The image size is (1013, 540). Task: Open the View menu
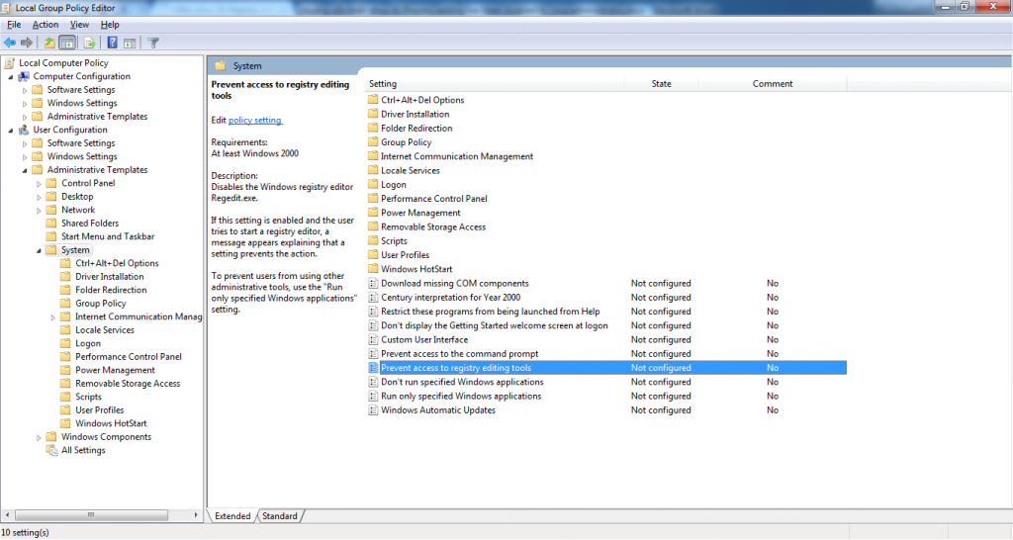[x=79, y=24]
